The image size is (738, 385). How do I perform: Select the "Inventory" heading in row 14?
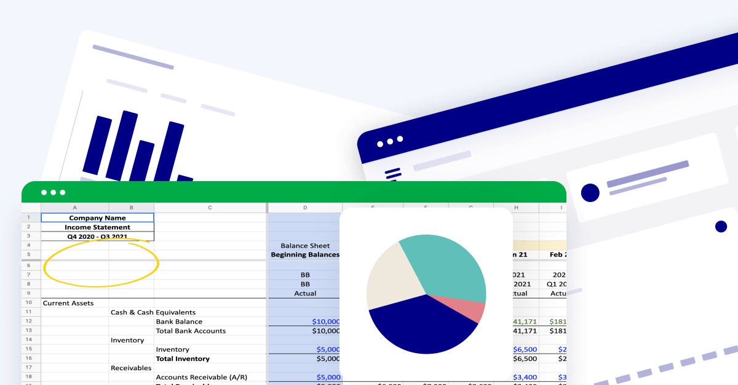point(127,340)
